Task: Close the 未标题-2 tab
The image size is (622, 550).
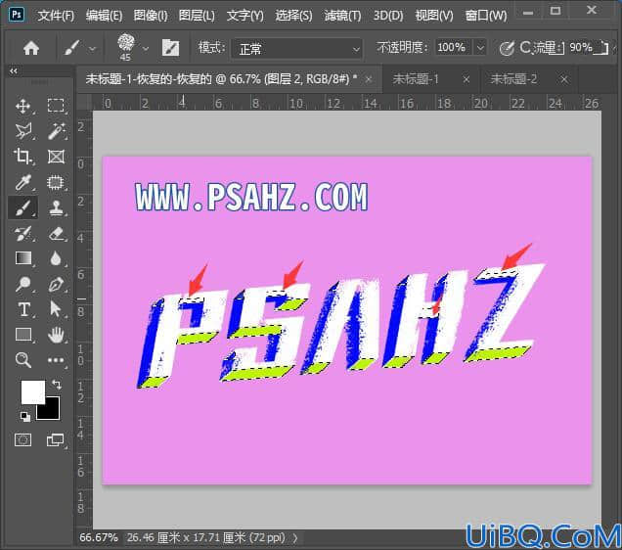Action: pyautogui.click(x=564, y=80)
